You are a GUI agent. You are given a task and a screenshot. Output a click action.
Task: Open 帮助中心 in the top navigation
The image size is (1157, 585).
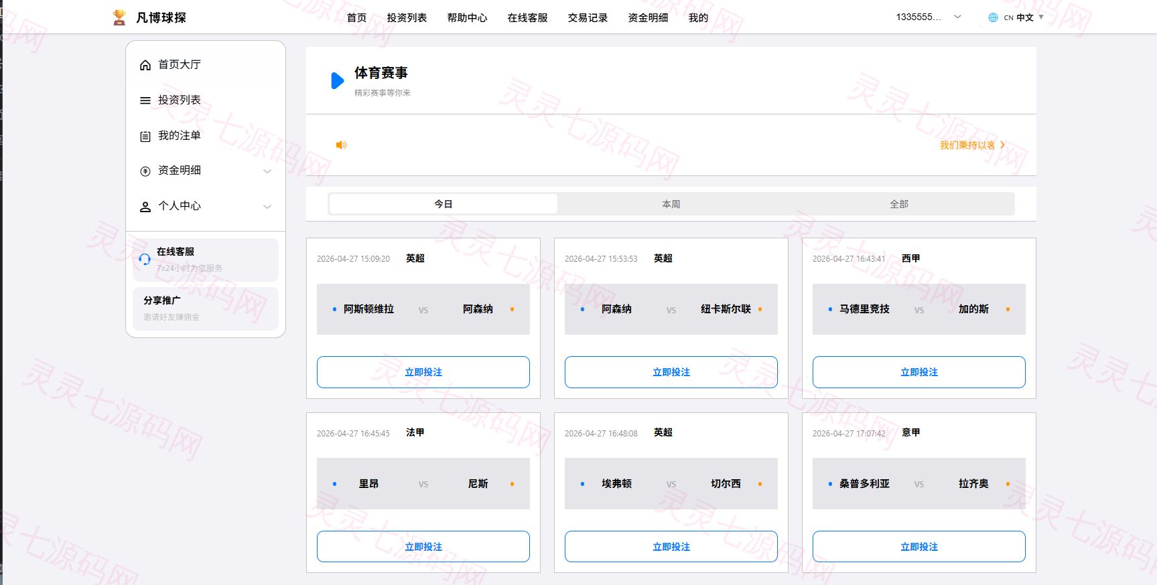pyautogui.click(x=467, y=17)
